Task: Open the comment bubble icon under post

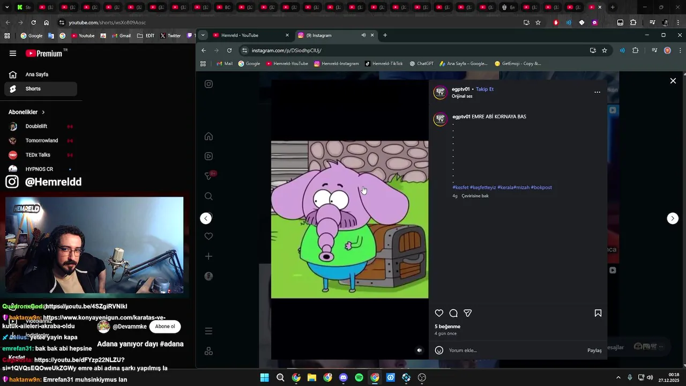Action: (453, 313)
